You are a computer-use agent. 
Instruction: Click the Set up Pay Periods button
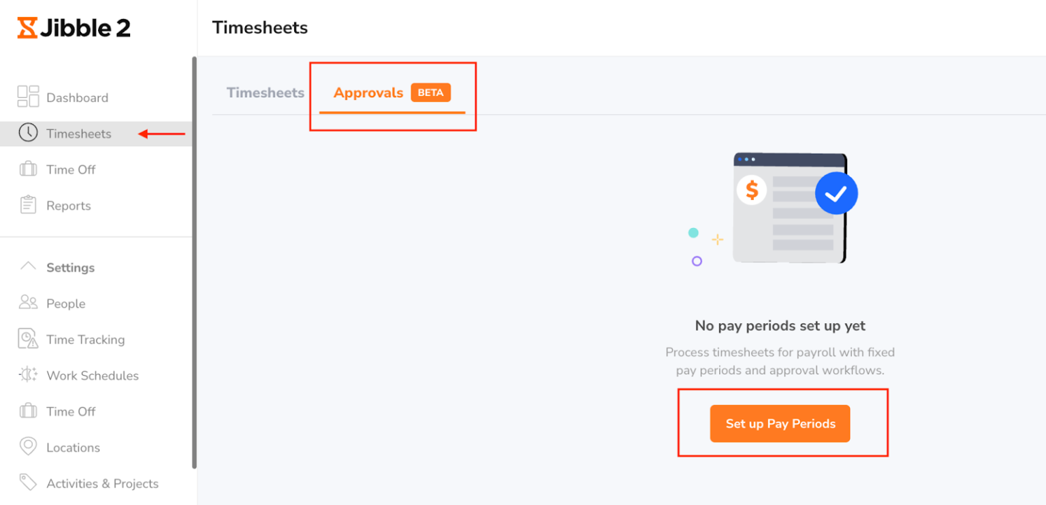780,423
